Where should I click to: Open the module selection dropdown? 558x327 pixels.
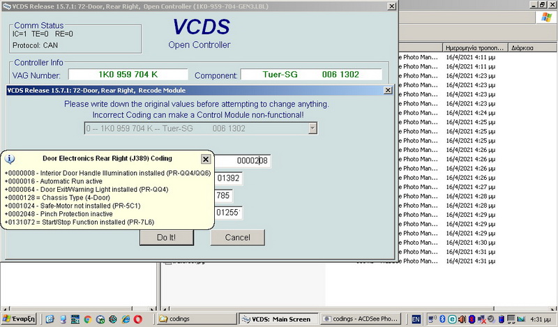tap(312, 128)
